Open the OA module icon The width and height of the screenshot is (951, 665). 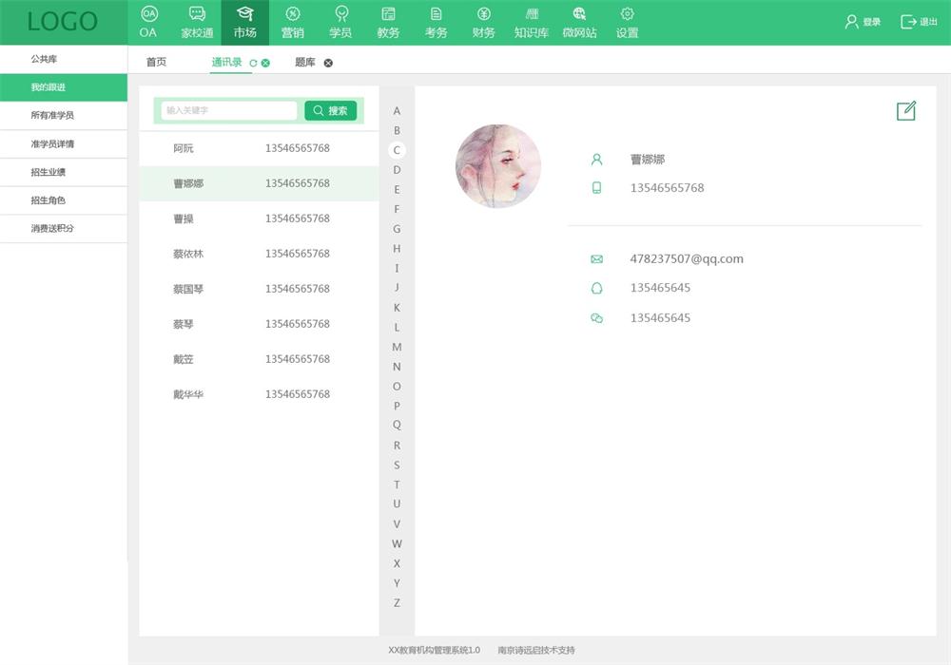[148, 14]
